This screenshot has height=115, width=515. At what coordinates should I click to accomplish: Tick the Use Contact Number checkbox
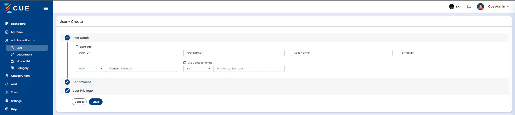coord(185,62)
